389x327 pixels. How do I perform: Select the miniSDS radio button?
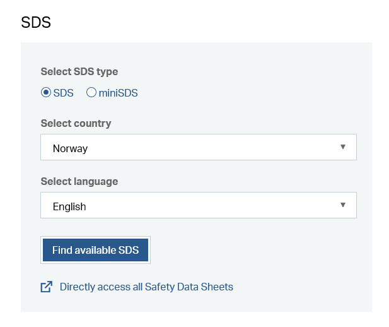[x=91, y=92]
